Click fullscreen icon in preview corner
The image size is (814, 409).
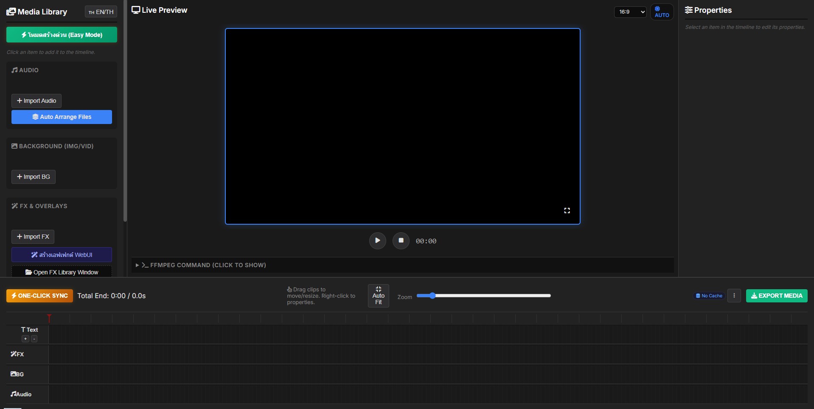(x=567, y=211)
